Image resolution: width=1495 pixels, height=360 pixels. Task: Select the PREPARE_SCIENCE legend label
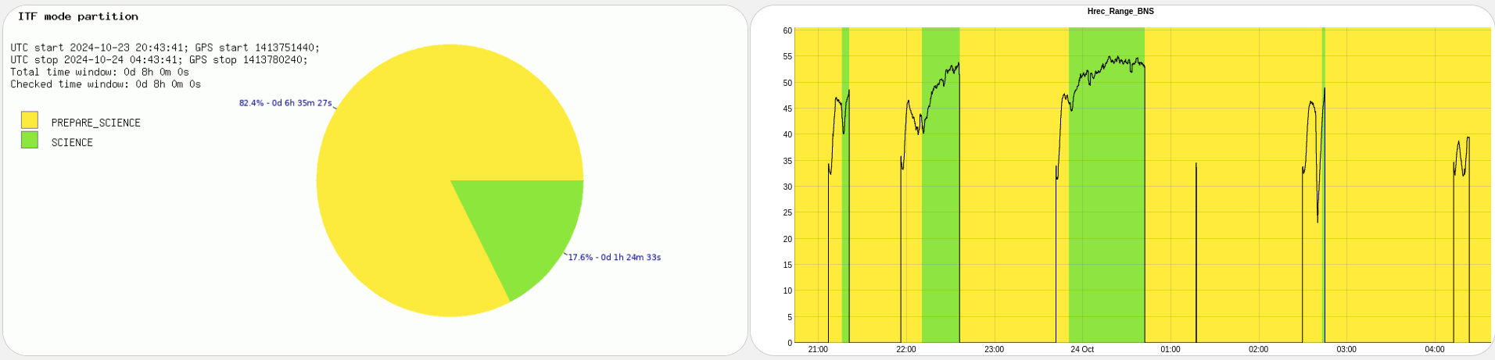click(x=95, y=123)
